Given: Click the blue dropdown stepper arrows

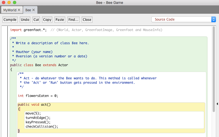Looking at the screenshot, I should 213,19.
